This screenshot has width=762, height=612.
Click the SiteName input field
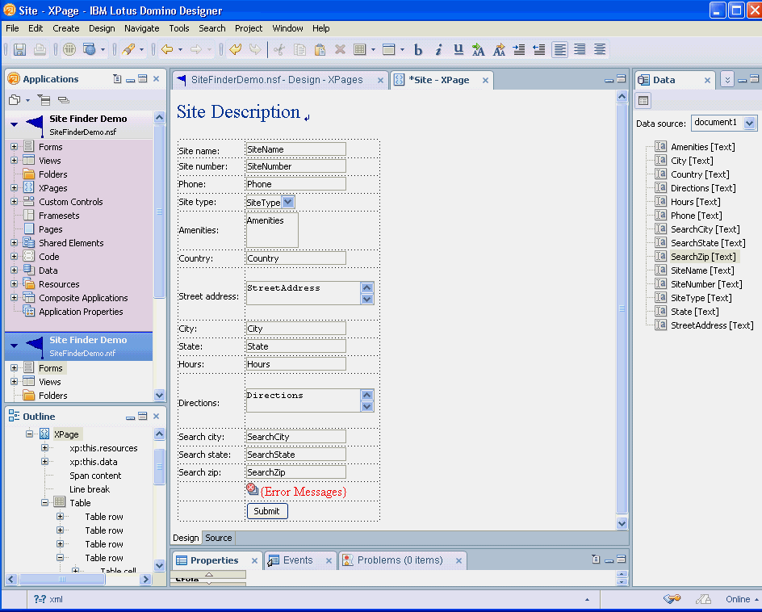coord(295,149)
